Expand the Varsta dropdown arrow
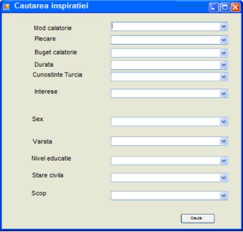The width and height of the screenshot is (243, 232). (224, 141)
